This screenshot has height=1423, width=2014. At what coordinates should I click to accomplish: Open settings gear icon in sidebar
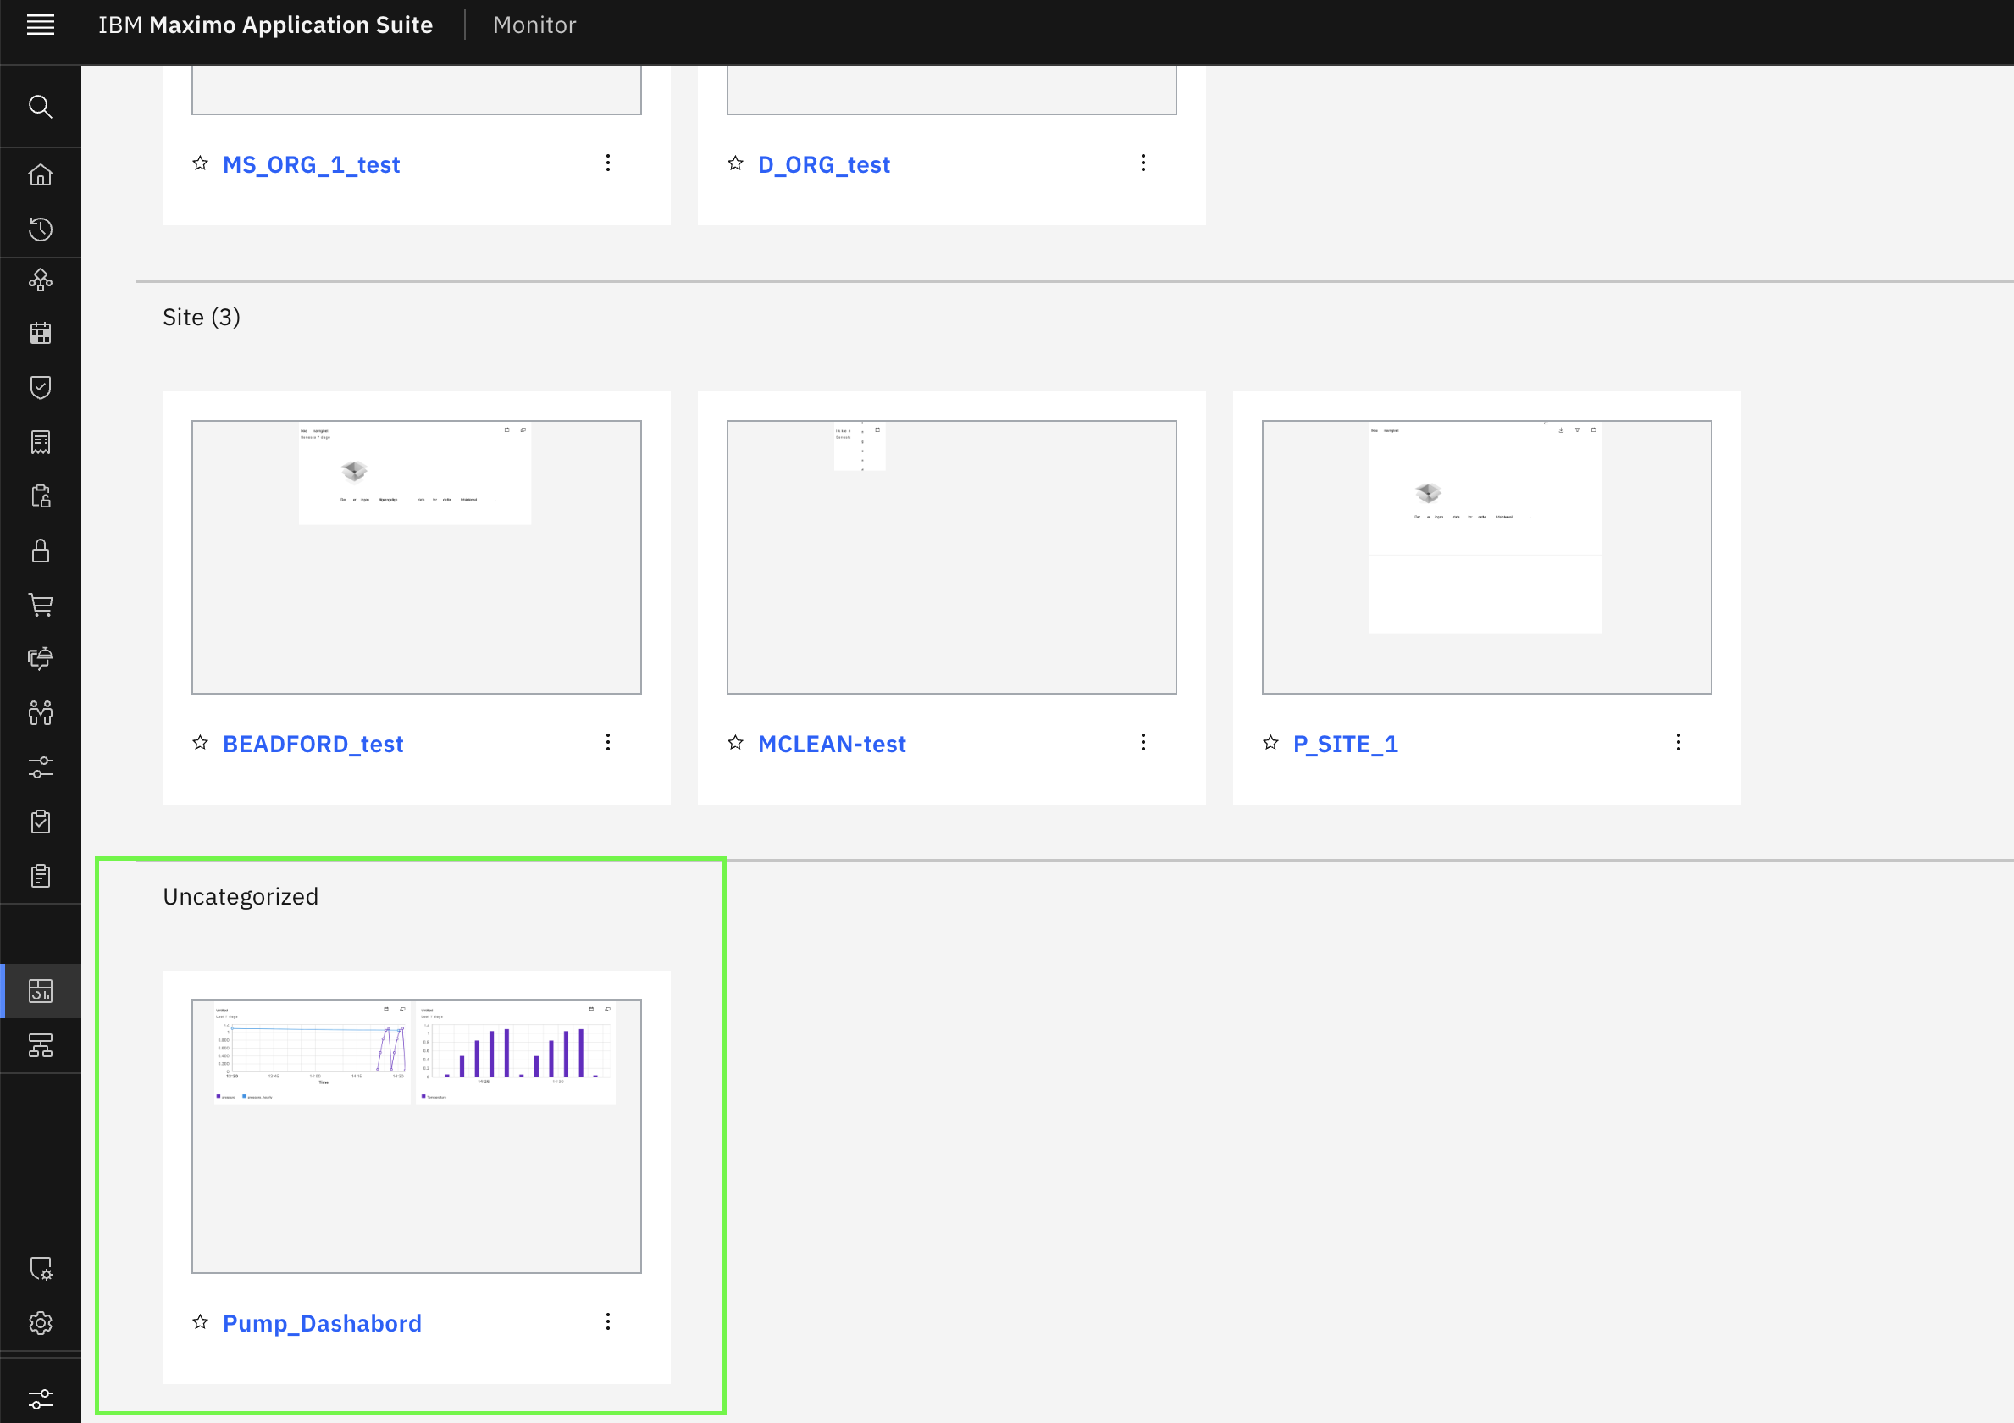[41, 1322]
